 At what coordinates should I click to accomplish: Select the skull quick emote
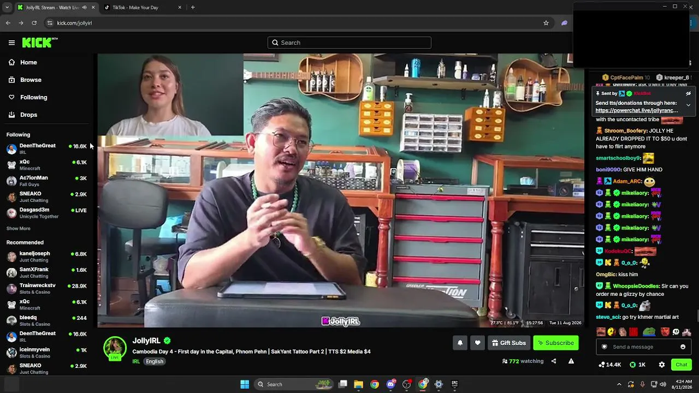[x=676, y=332]
